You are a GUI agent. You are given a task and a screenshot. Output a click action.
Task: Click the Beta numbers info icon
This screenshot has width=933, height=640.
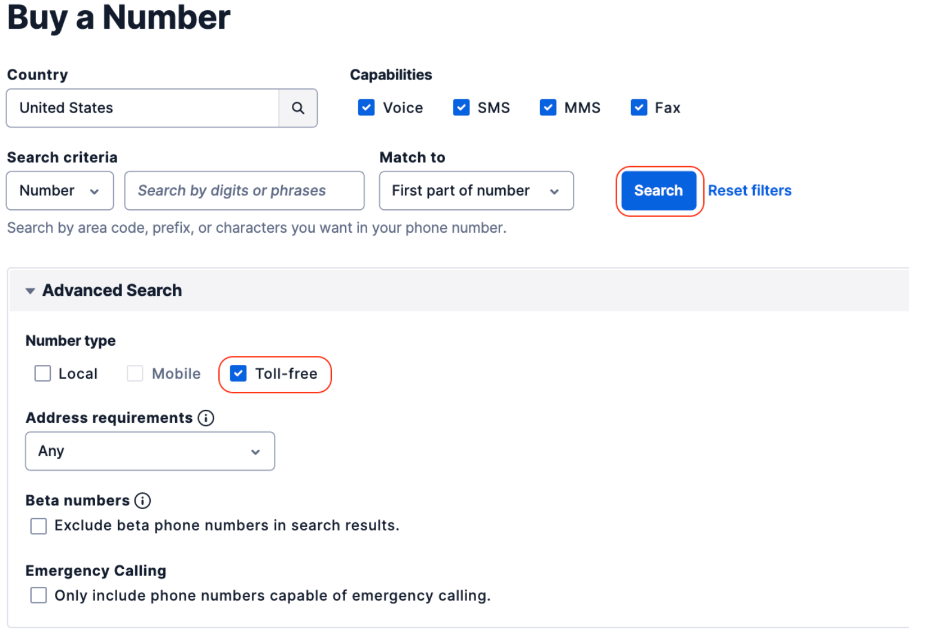(x=142, y=501)
